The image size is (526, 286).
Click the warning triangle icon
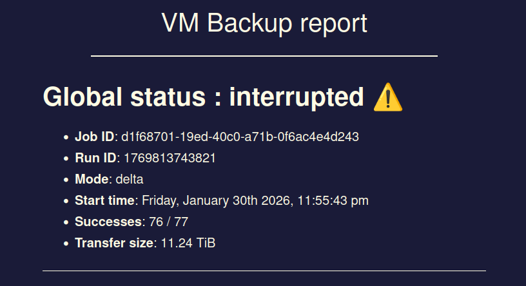click(x=387, y=98)
